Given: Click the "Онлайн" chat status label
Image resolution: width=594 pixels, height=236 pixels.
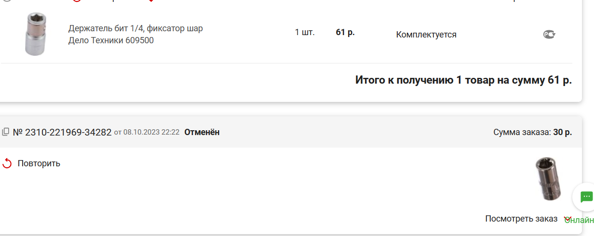Looking at the screenshot, I should (x=579, y=220).
